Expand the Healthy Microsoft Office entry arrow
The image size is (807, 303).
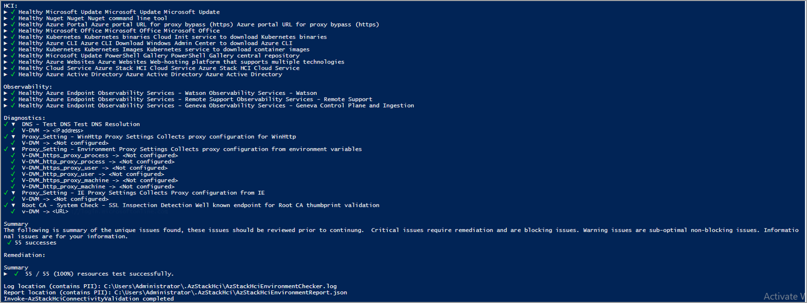6,30
